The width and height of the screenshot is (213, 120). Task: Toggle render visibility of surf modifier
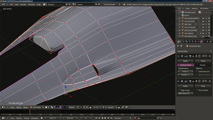click(x=190, y=56)
